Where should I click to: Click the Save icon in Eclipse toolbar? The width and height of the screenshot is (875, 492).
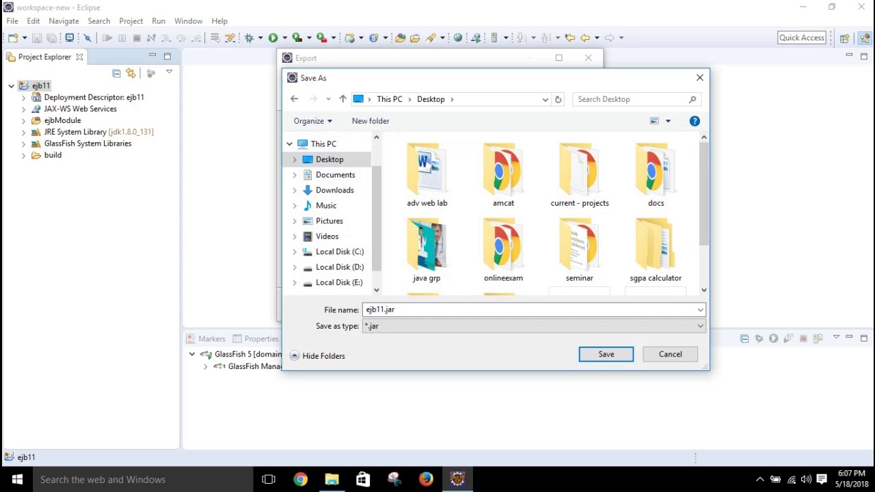(x=37, y=38)
